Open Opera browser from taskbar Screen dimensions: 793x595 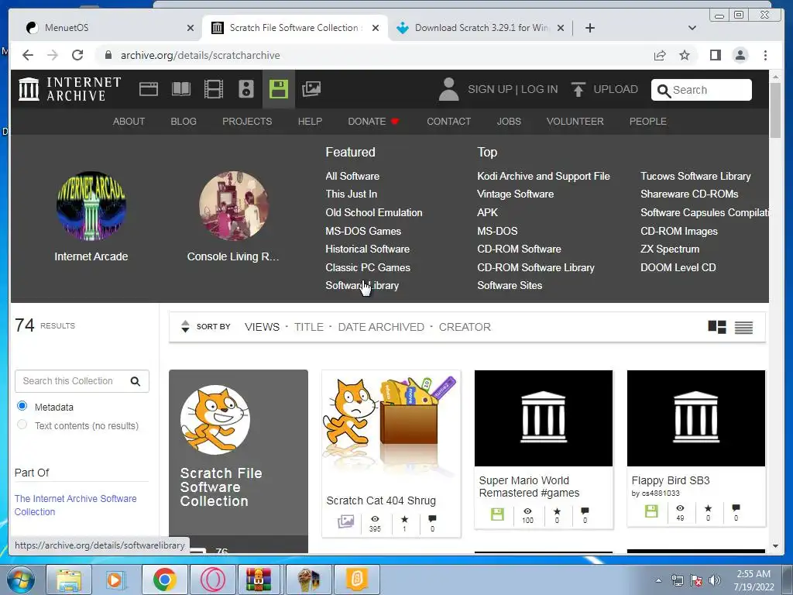[212, 580]
